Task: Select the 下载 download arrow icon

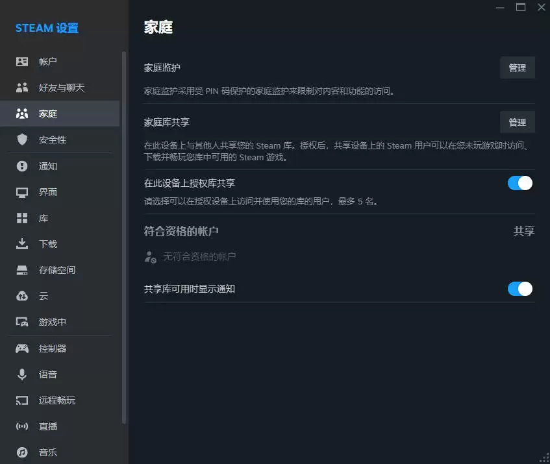Action: coord(22,244)
